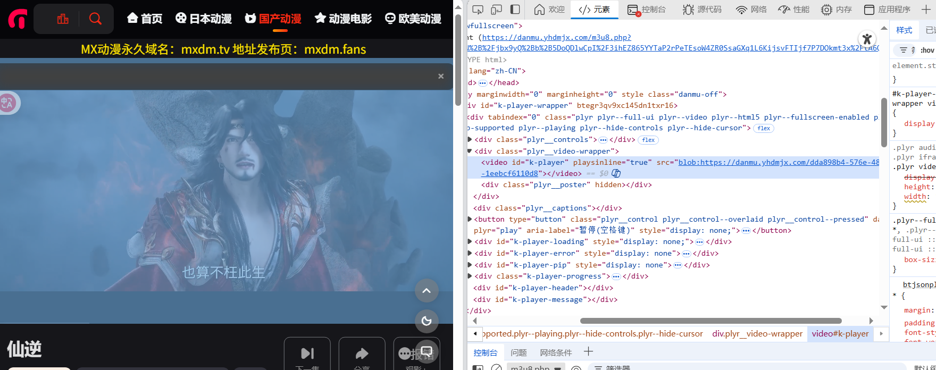Toggle the DevTools sidebar dock icon
Image resolution: width=936 pixels, height=370 pixels.
tap(515, 10)
